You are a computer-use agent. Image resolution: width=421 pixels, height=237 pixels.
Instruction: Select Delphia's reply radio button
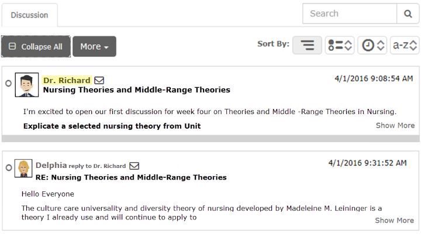9,168
